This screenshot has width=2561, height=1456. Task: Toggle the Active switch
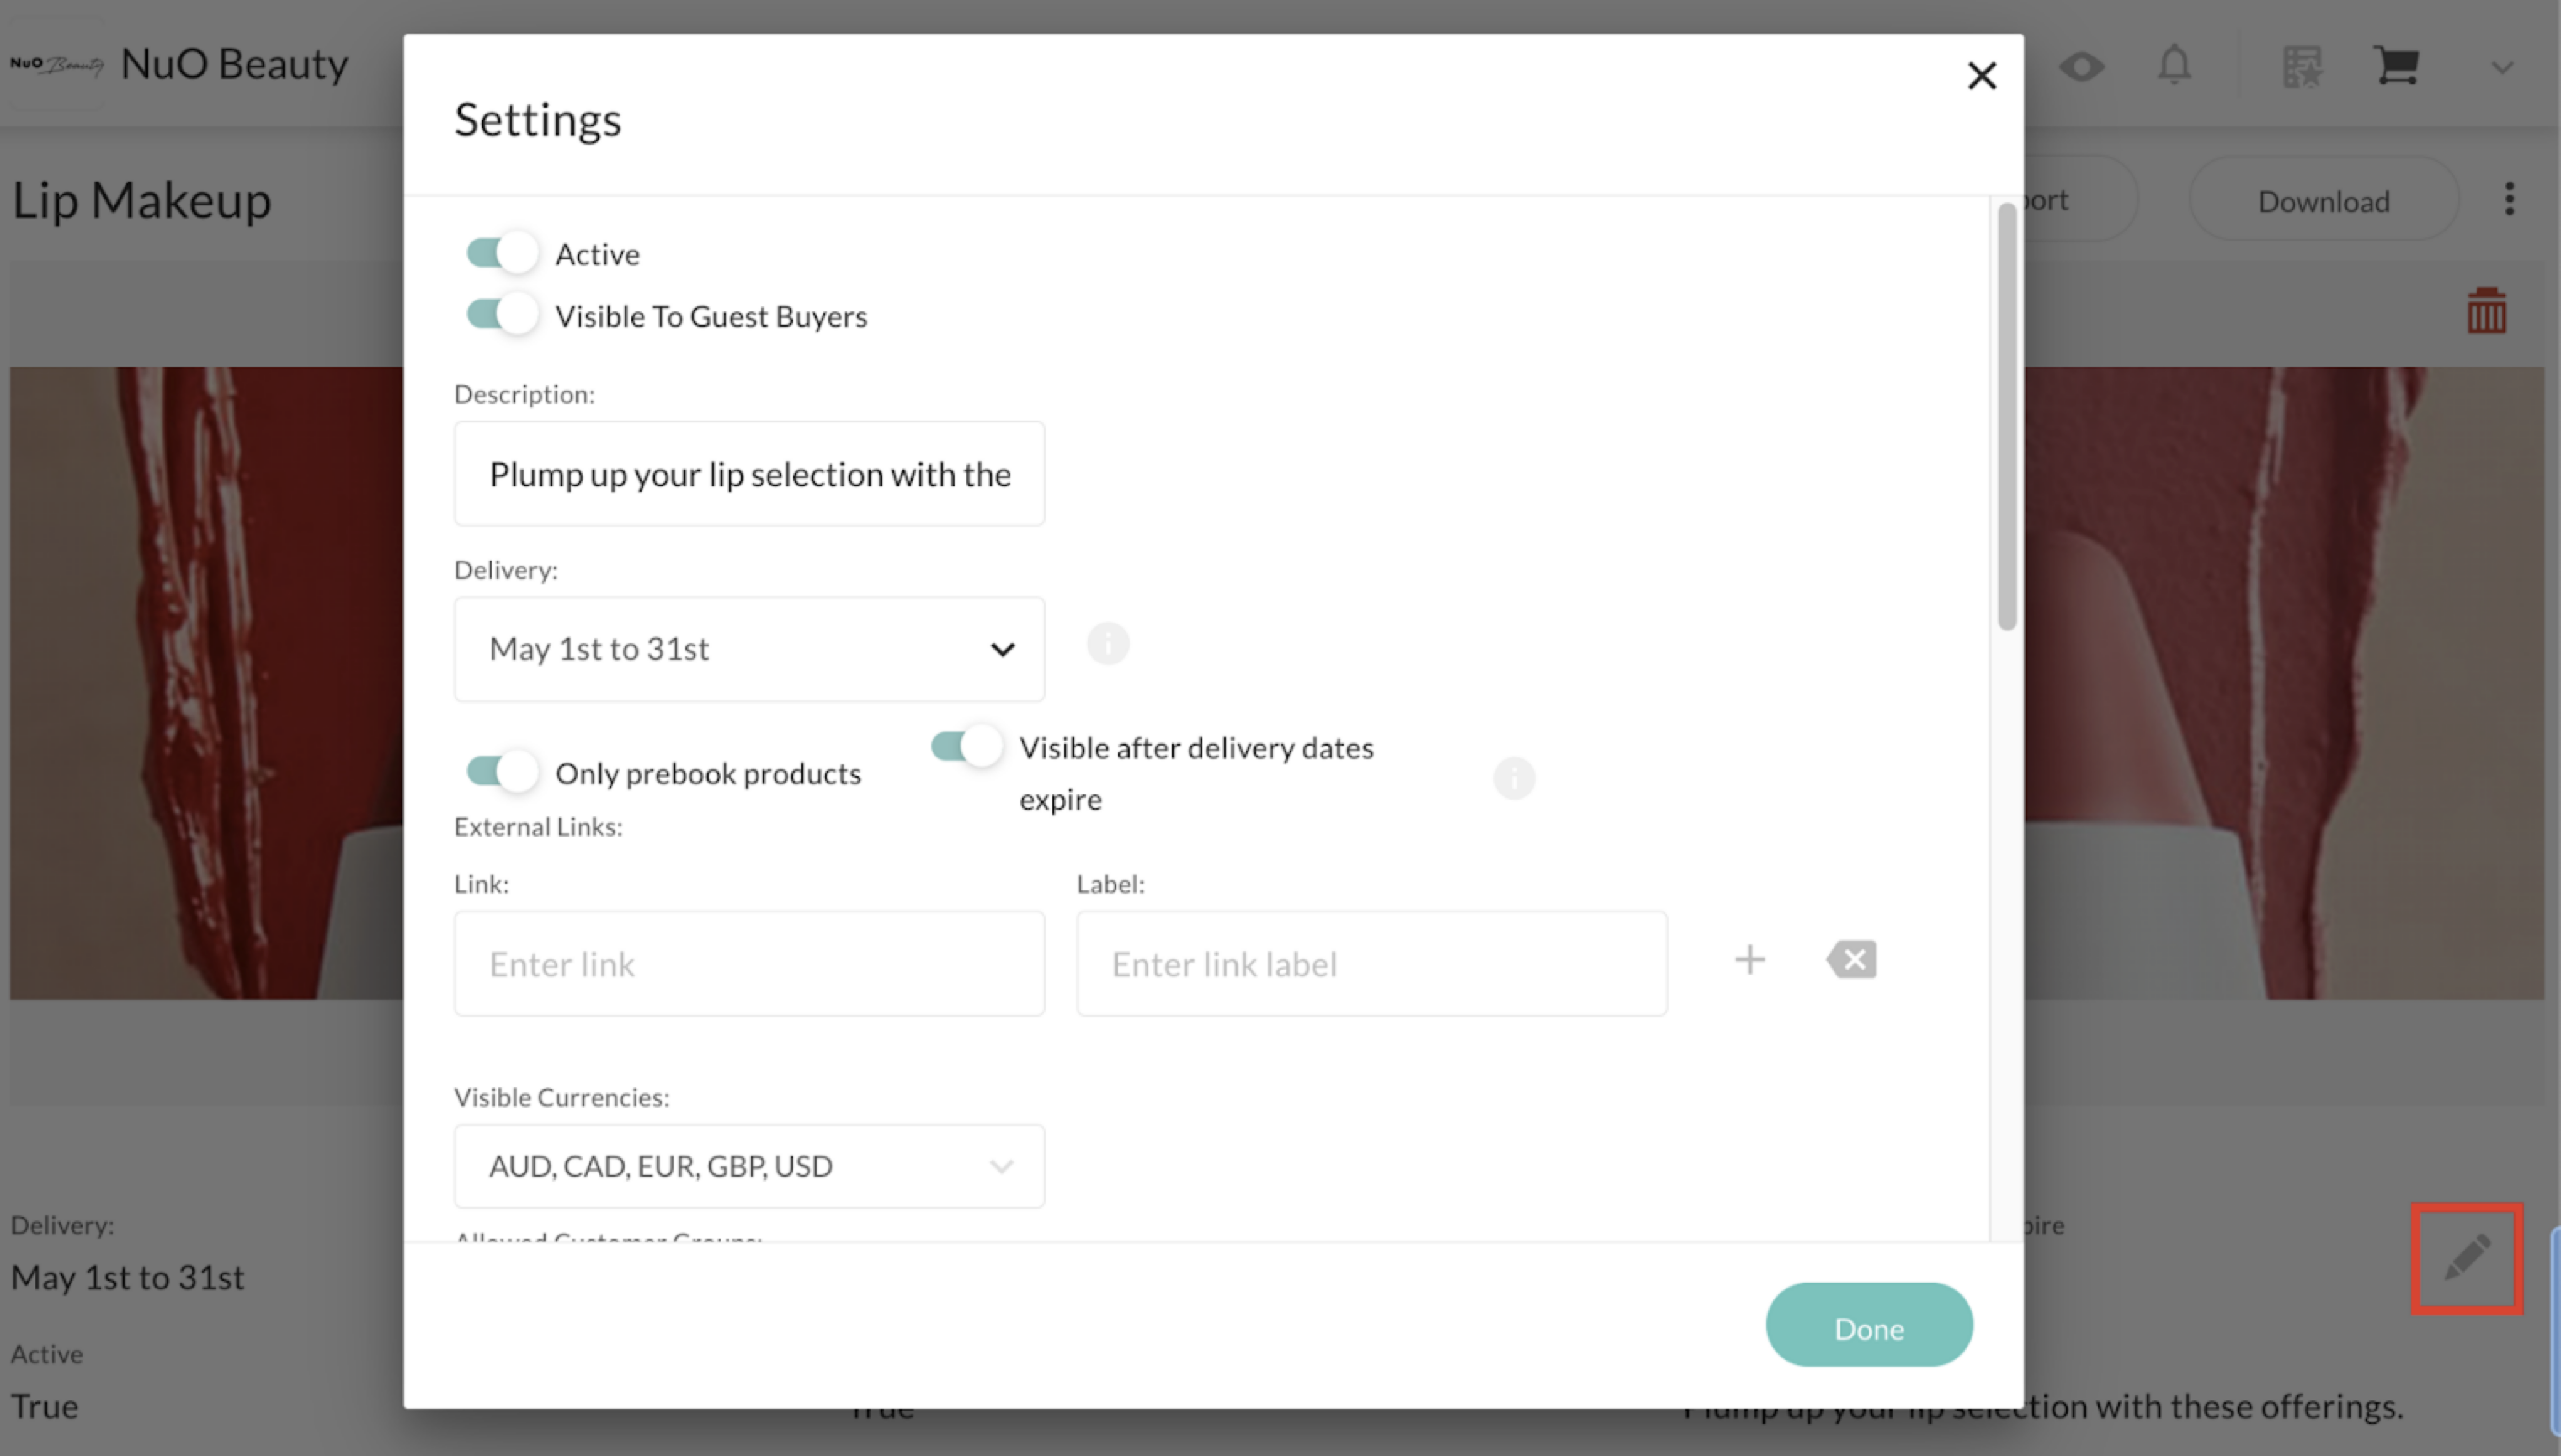click(502, 253)
